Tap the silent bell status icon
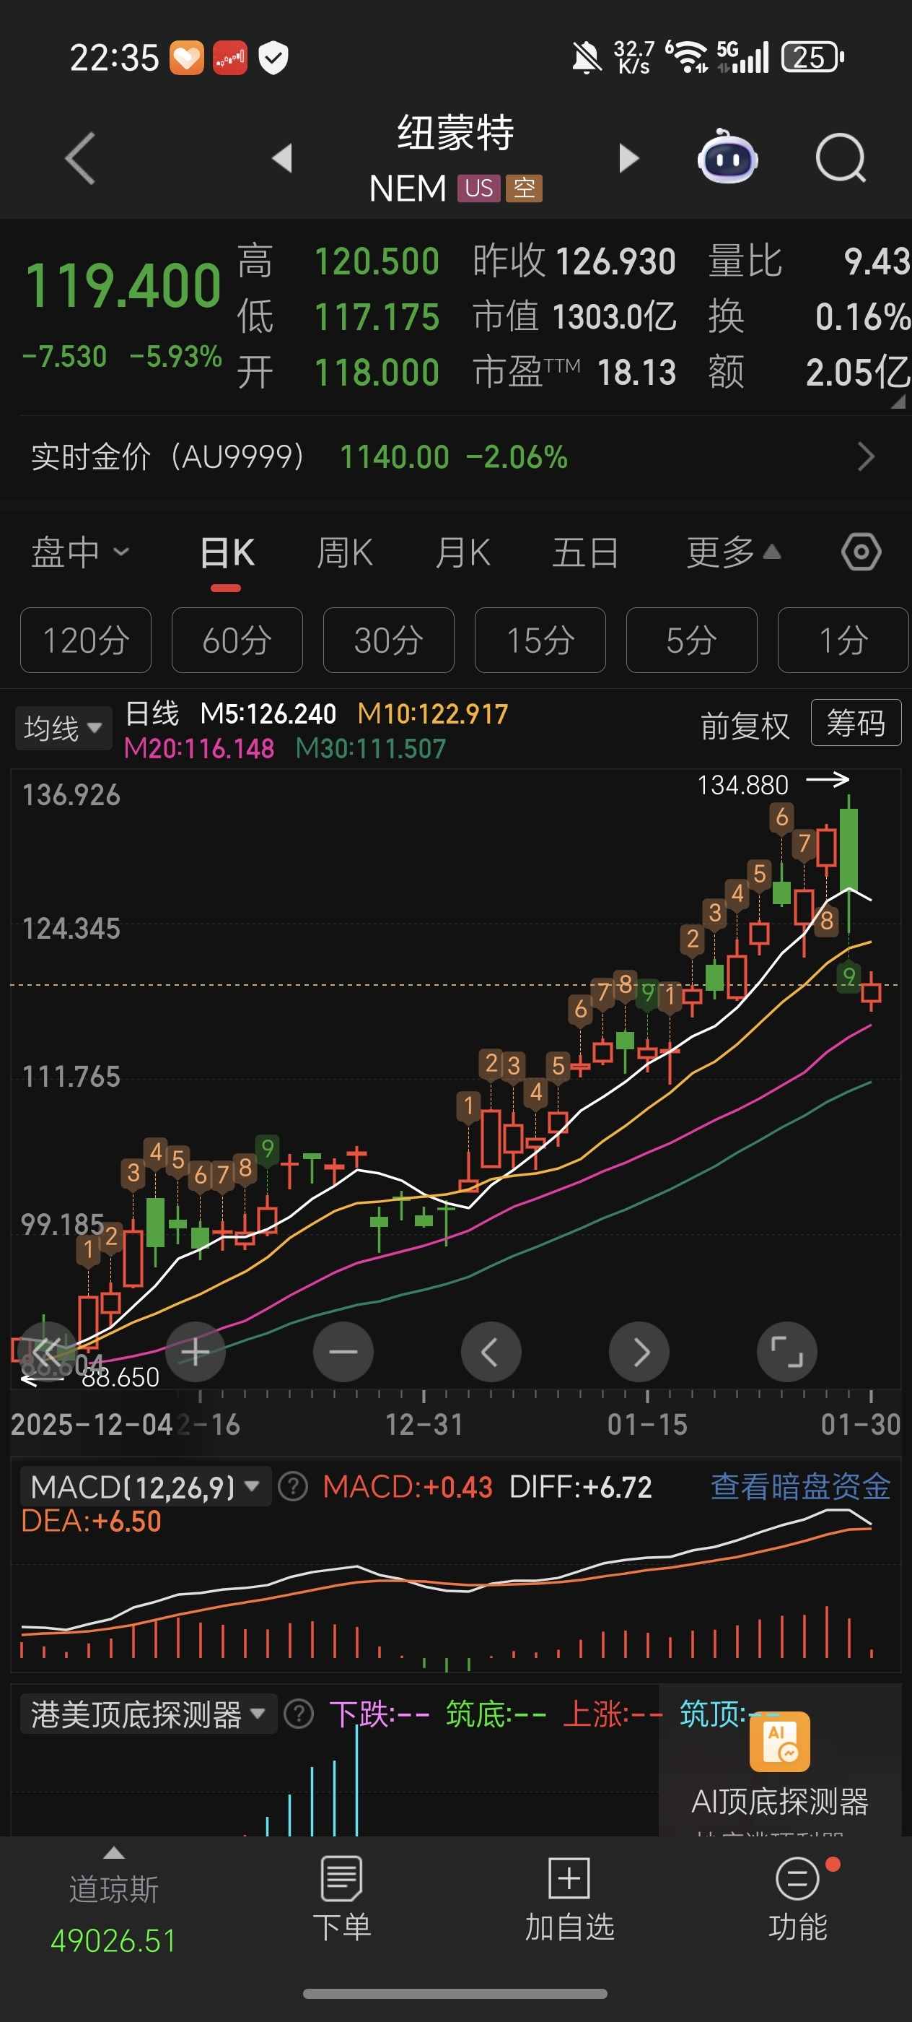 click(x=587, y=58)
